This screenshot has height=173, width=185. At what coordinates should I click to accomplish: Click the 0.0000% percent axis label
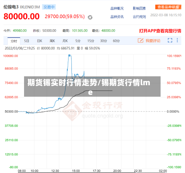[173, 112]
